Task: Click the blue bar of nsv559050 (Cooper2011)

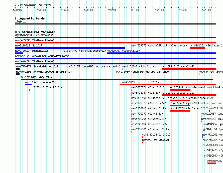Action: point(161,53)
